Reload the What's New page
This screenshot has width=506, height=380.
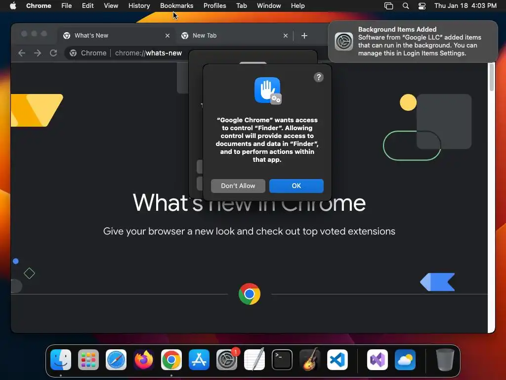[x=53, y=53]
